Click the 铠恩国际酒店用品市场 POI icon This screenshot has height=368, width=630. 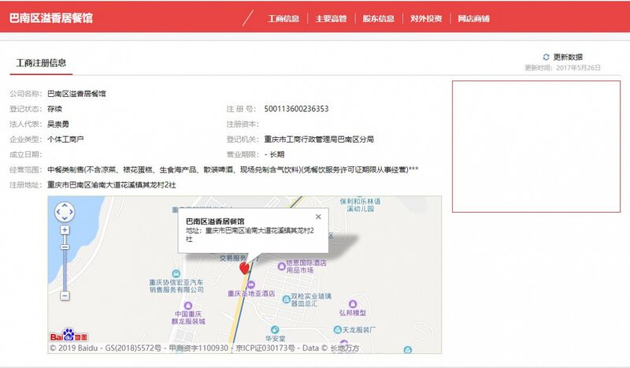(281, 266)
